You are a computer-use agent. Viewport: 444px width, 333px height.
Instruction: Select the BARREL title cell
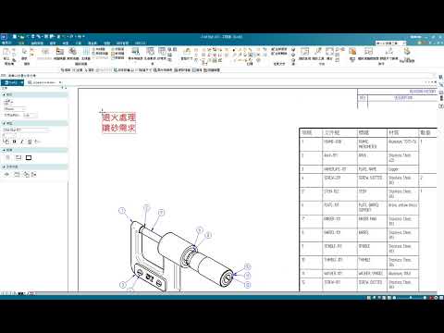click(372, 235)
